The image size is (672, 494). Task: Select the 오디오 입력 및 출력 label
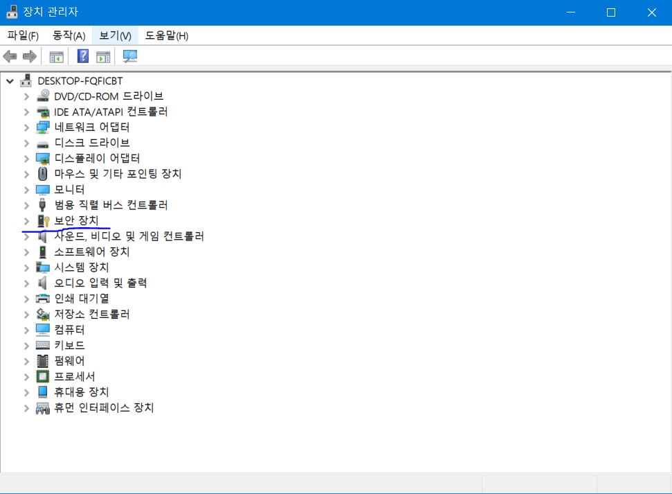(101, 283)
